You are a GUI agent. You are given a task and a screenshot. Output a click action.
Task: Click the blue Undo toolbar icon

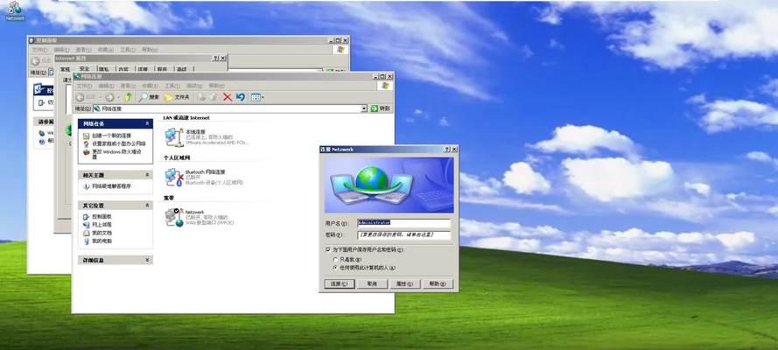(241, 97)
